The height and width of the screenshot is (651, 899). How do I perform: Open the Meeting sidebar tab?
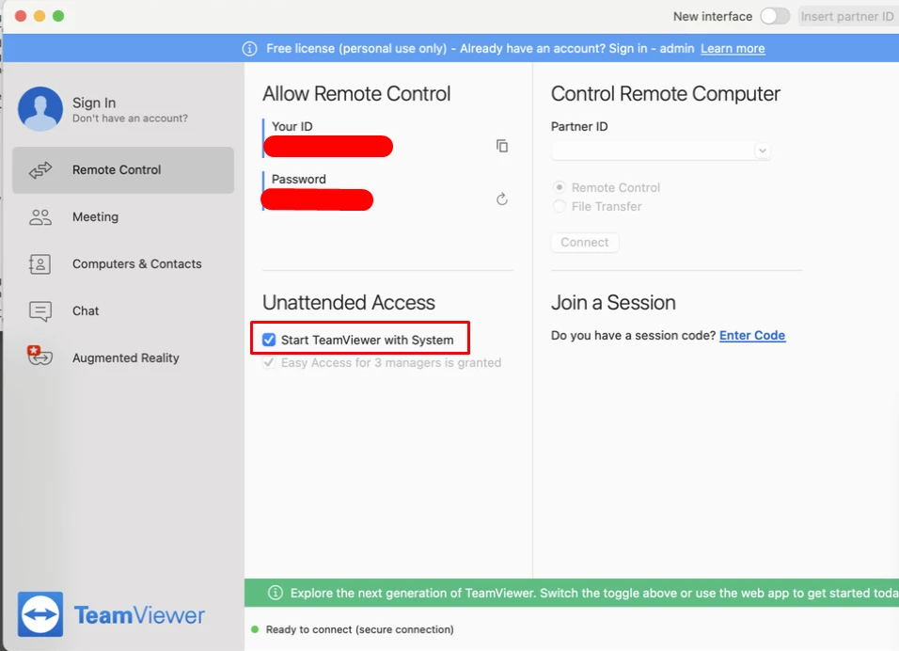(x=123, y=216)
